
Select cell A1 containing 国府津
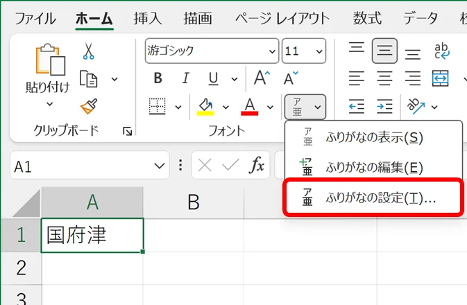(92, 235)
